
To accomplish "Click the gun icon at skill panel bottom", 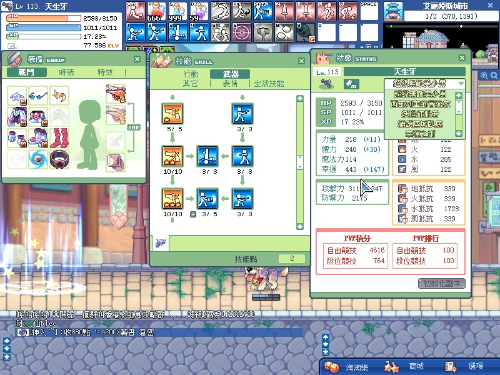I will tap(161, 243).
